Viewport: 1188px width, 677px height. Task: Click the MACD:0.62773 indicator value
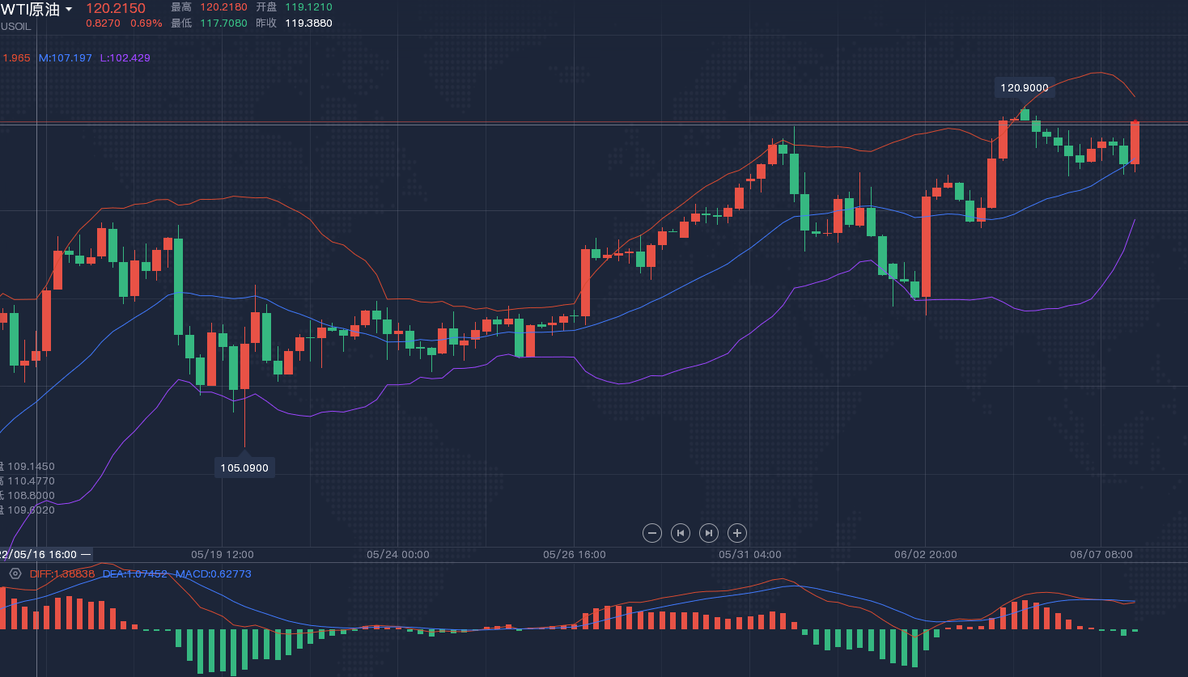[214, 574]
